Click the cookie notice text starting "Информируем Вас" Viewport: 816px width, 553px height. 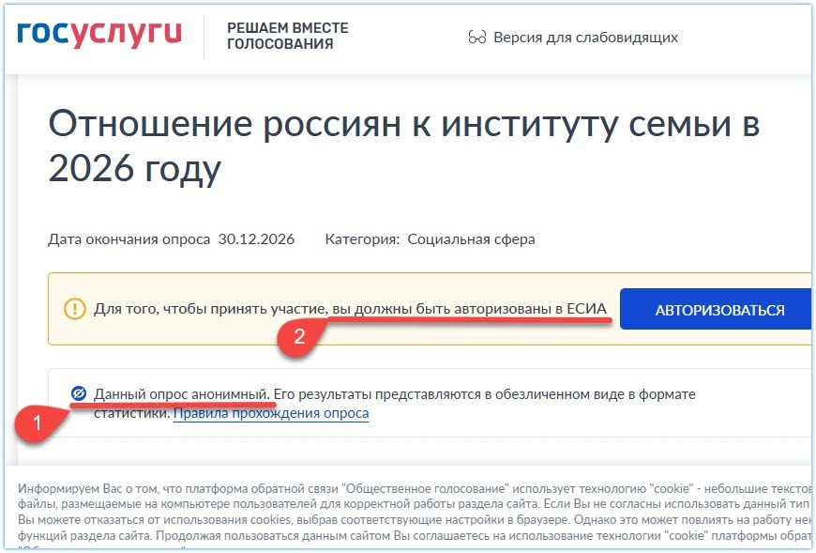[415, 515]
